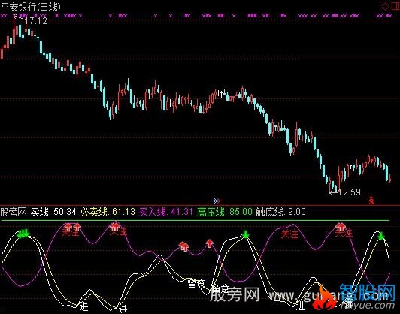Click the single thin red up arrow above 留意
This screenshot has height=314, width=400.
tap(210, 243)
